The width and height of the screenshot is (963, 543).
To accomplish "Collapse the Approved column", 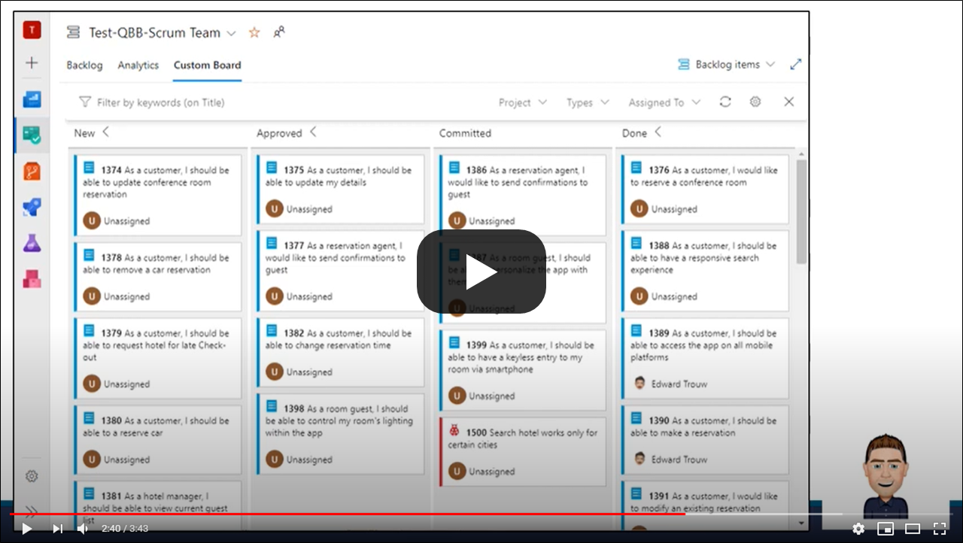I will pos(313,132).
